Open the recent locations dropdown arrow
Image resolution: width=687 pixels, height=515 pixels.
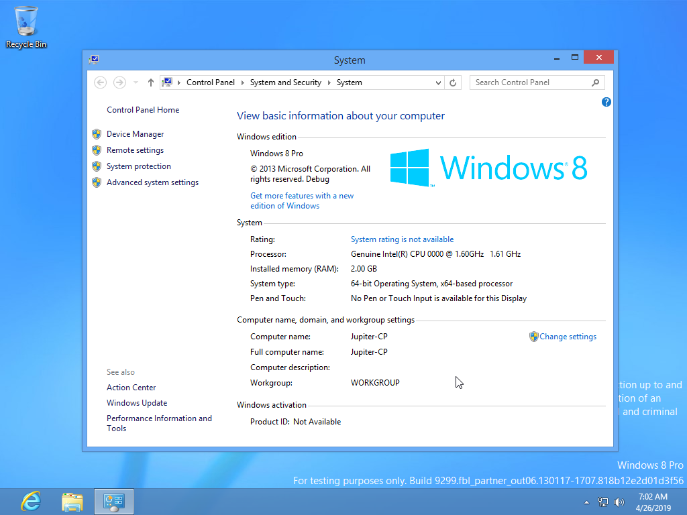pyautogui.click(x=136, y=82)
